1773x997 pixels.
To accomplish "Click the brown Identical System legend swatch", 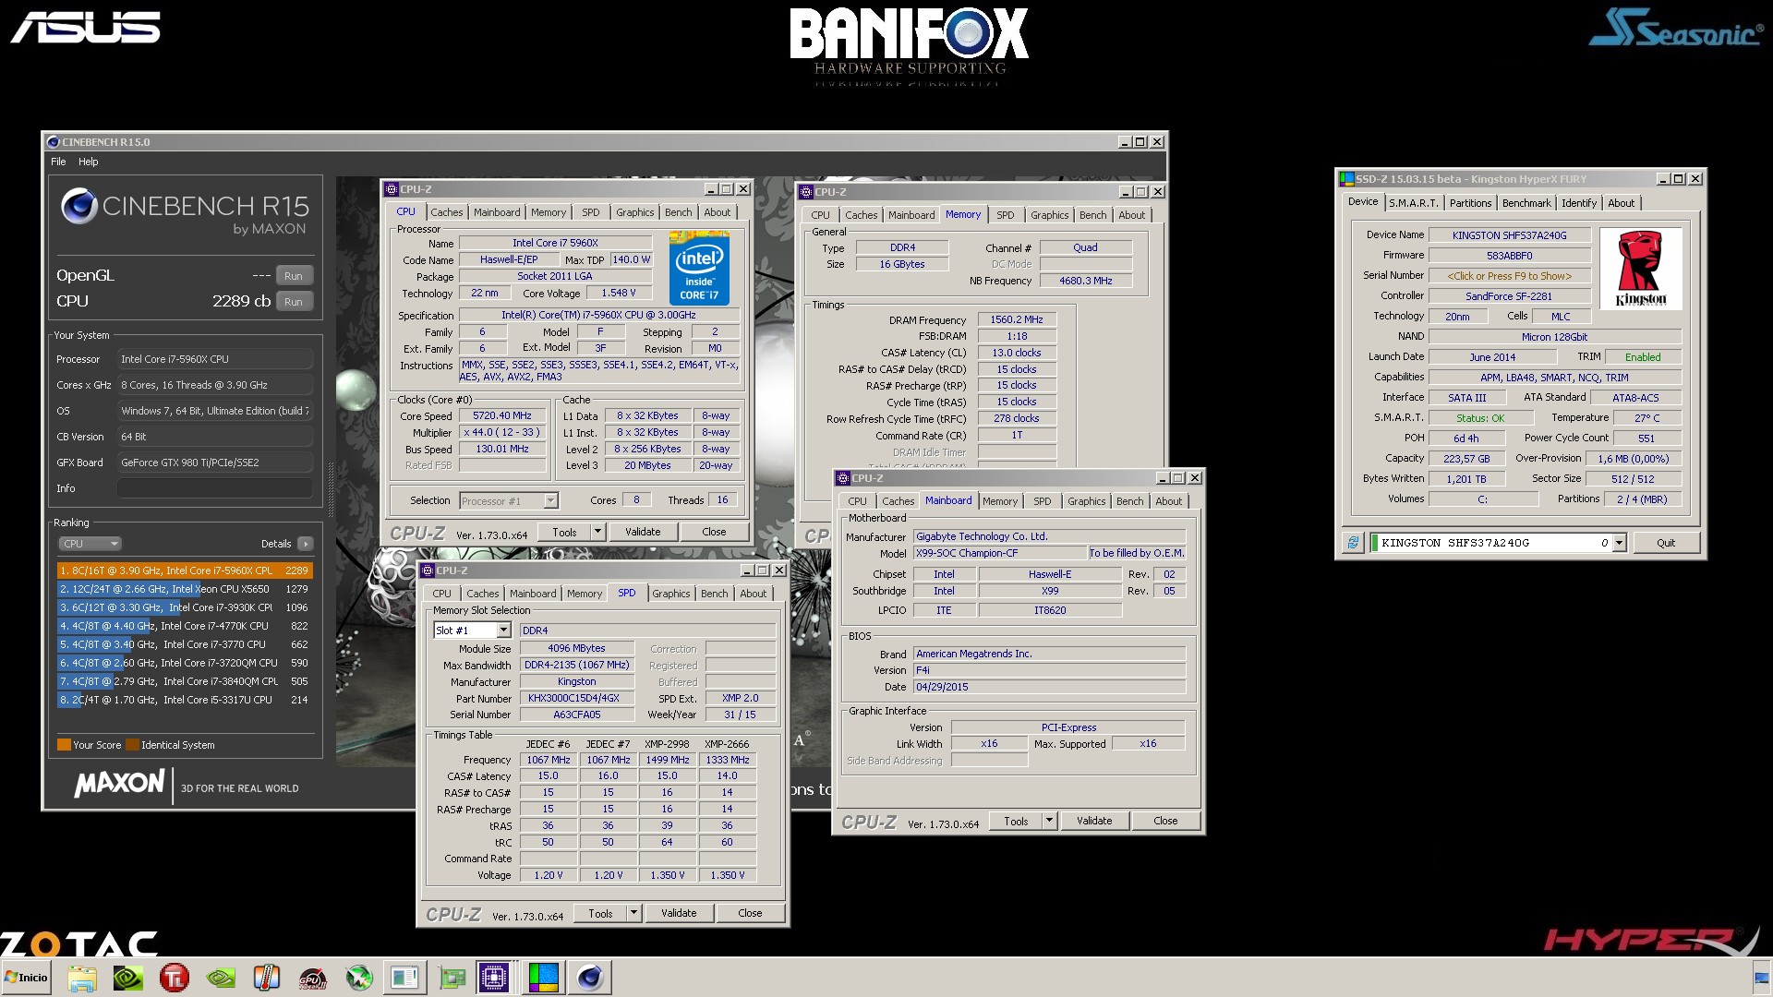I will (133, 745).
